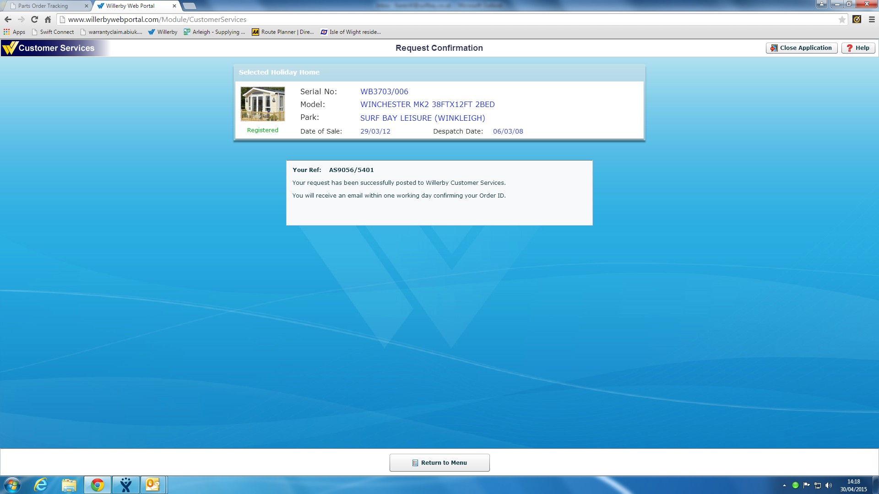Image resolution: width=879 pixels, height=494 pixels.
Task: Close the Willerby Web Portal tab
Action: coord(174,6)
